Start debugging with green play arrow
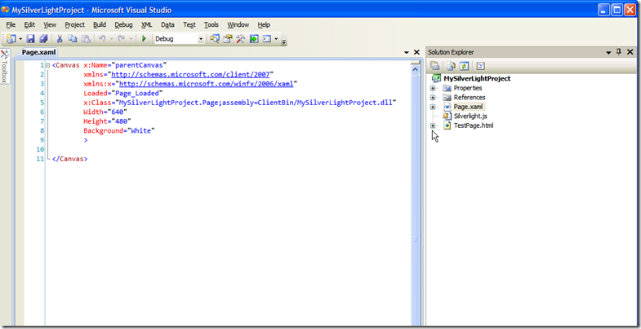The width and height of the screenshot is (641, 329). (x=144, y=39)
